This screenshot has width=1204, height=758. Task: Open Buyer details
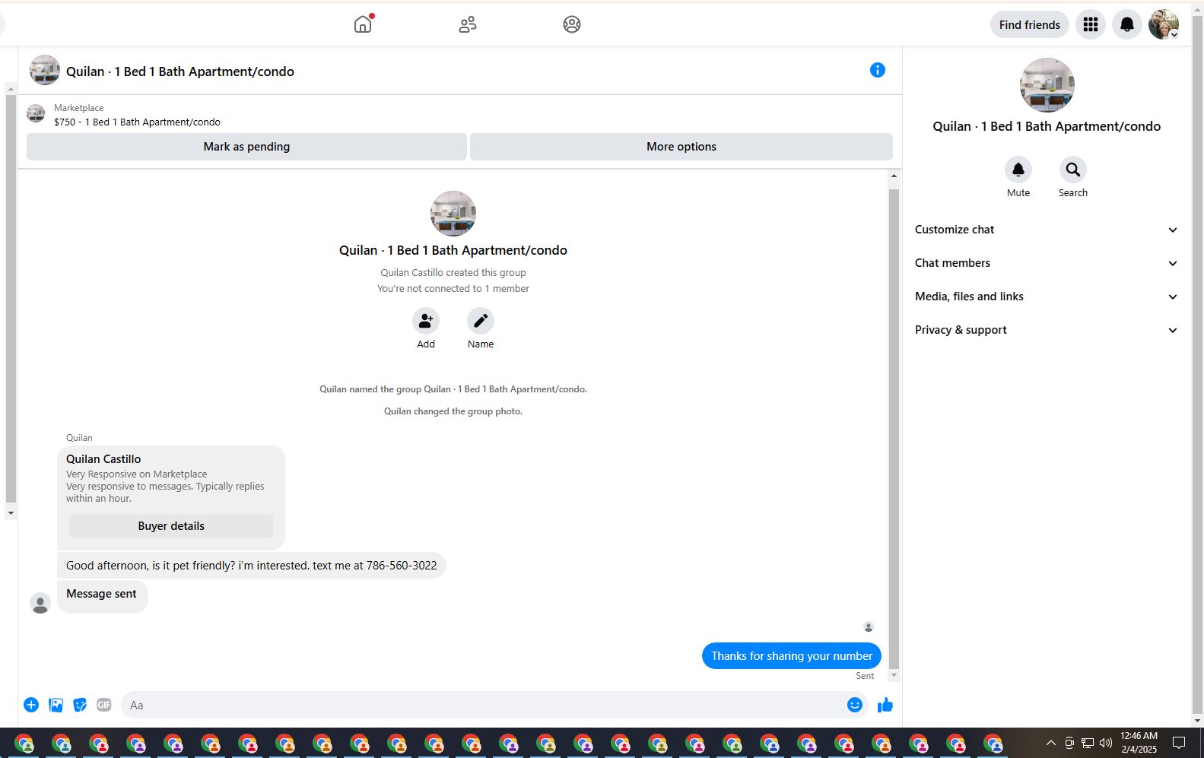pos(171,526)
